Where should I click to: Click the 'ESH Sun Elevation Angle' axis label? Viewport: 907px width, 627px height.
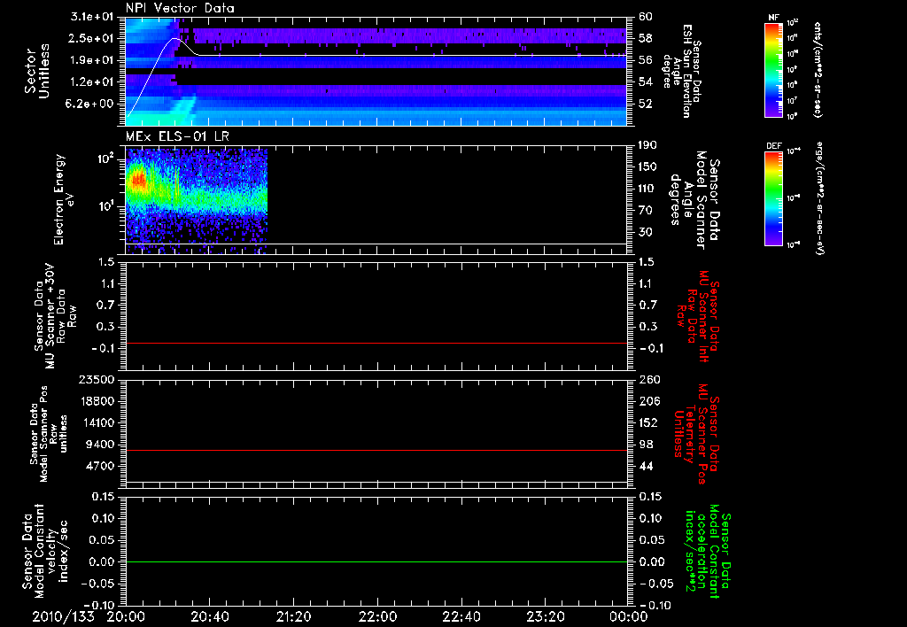pos(682,71)
